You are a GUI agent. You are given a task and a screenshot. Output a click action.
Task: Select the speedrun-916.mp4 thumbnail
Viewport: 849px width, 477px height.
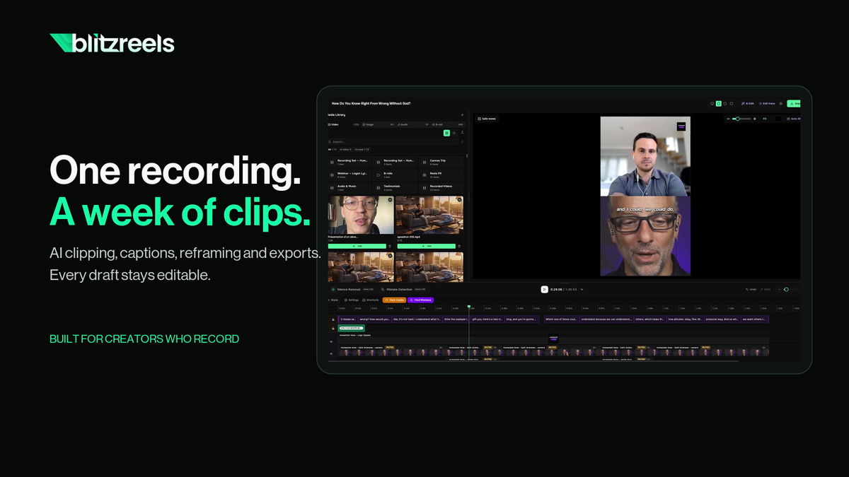429,215
